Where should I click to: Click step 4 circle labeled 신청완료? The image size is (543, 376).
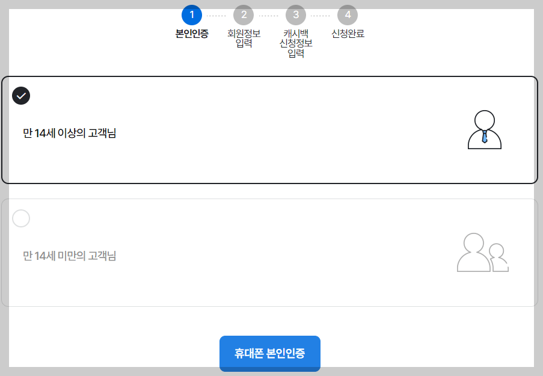348,16
